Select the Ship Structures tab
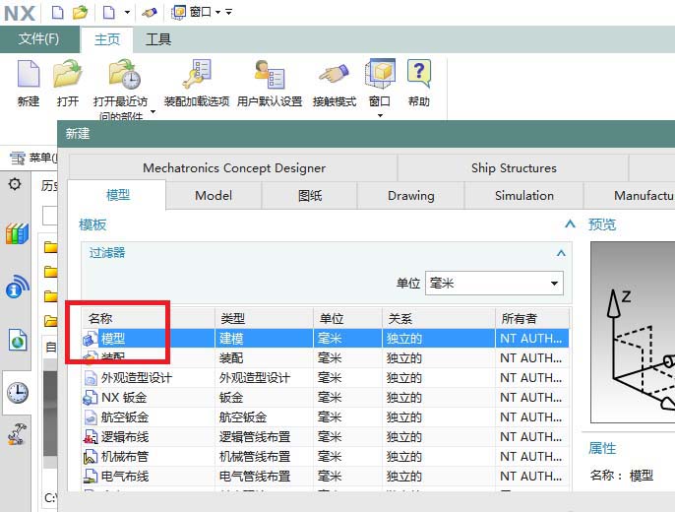 click(x=514, y=168)
